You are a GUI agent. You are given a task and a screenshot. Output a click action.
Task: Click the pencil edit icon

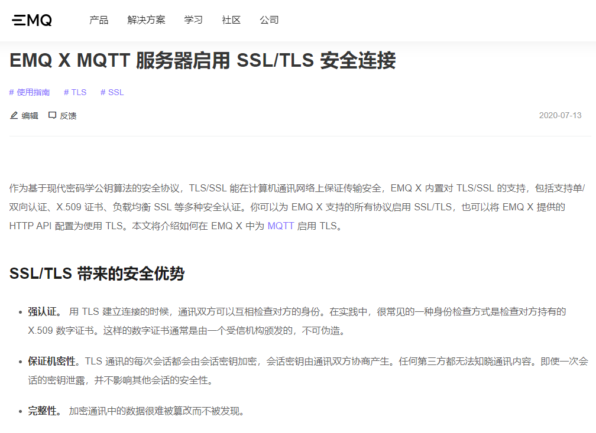click(x=14, y=115)
